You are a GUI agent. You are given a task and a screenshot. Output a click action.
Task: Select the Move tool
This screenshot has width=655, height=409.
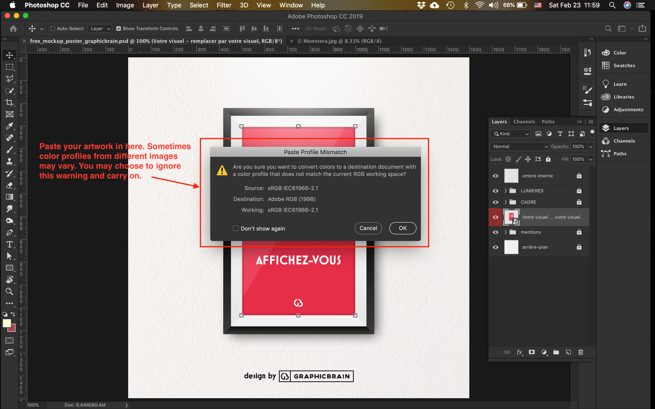9,55
